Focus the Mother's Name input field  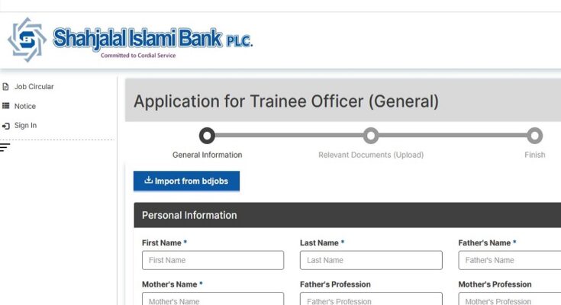point(212,300)
